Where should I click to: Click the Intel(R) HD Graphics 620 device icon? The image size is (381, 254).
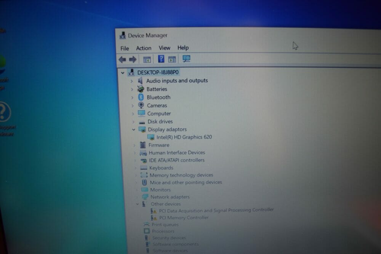[151, 137]
